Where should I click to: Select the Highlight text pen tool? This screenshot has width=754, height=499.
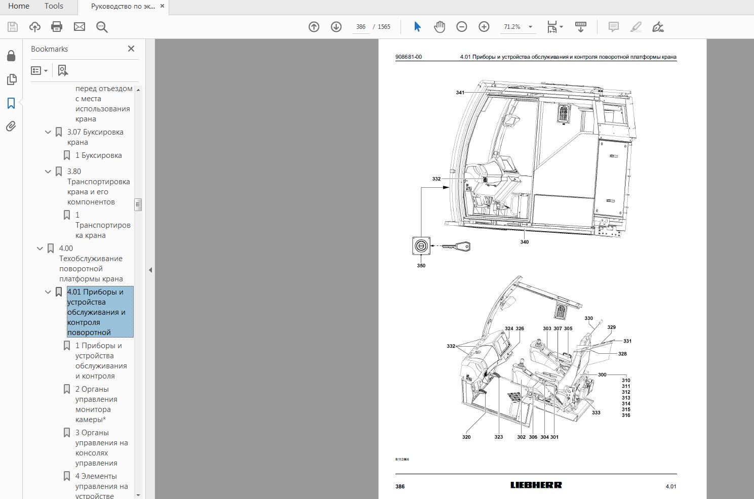pos(636,27)
